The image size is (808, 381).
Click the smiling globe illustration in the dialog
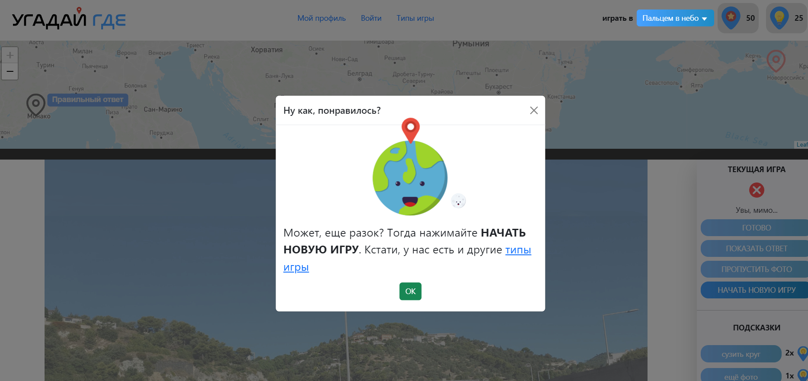(410, 177)
